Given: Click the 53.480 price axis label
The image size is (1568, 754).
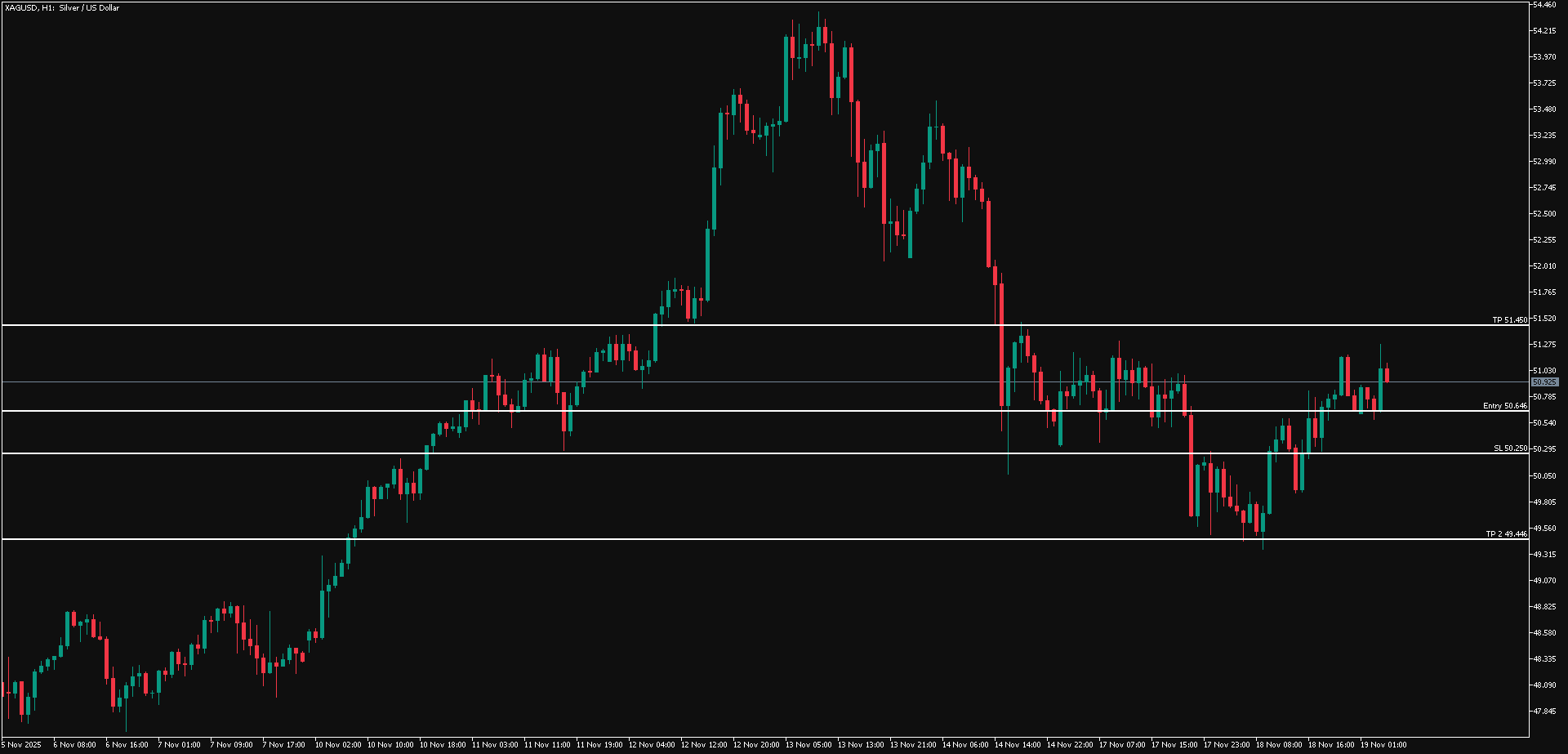Looking at the screenshot, I should tap(1544, 109).
